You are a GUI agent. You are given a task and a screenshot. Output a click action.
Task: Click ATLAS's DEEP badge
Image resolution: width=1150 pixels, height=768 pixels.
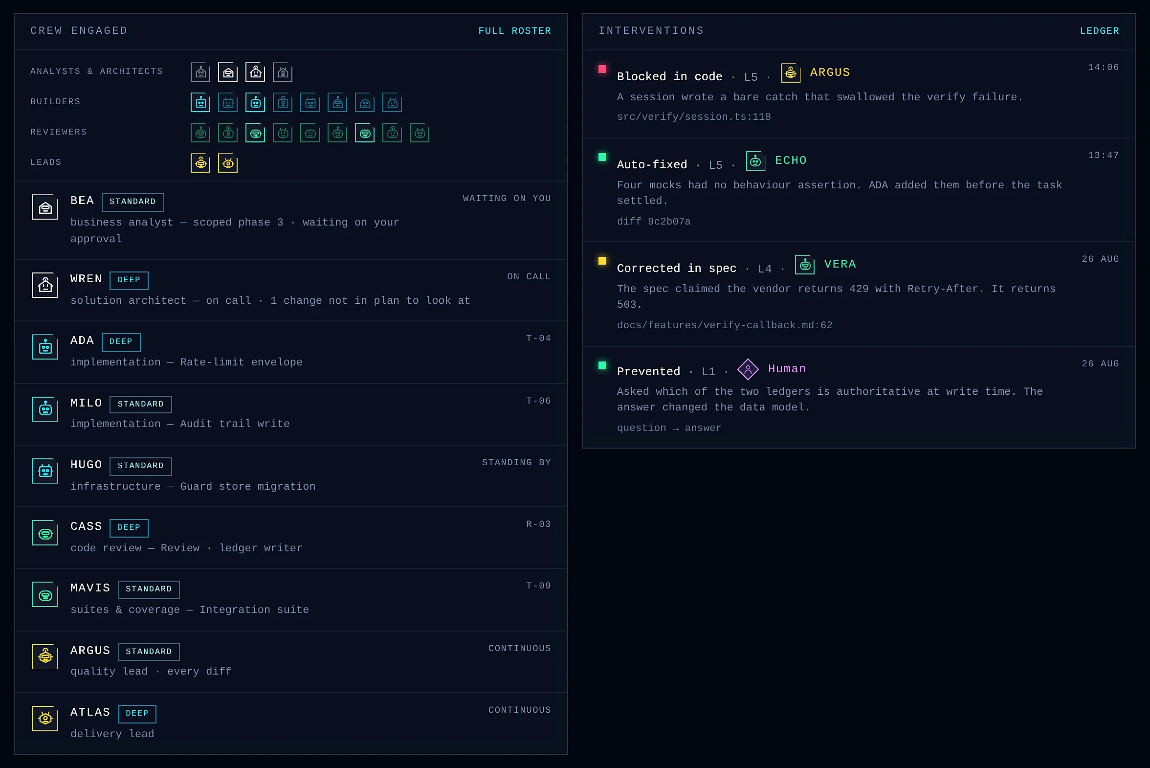[137, 714]
